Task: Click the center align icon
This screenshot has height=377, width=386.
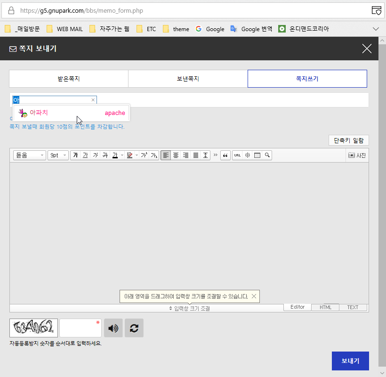Action: (176, 156)
